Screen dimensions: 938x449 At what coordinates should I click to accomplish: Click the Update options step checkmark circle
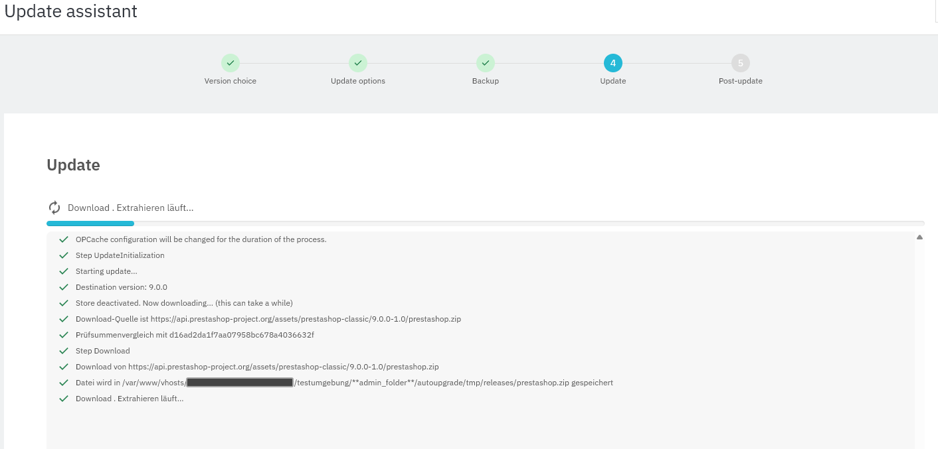358,63
